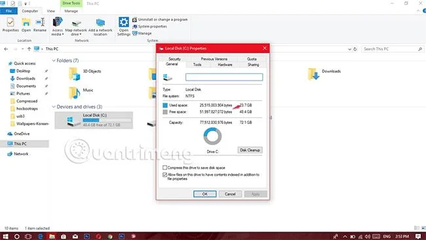Select Quick access in navigation pane

coord(22,64)
